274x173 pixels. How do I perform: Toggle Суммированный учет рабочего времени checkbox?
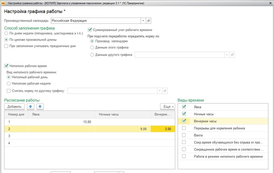90,30
